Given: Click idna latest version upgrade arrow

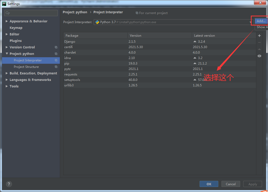Looking at the screenshot, I should coord(195,58).
